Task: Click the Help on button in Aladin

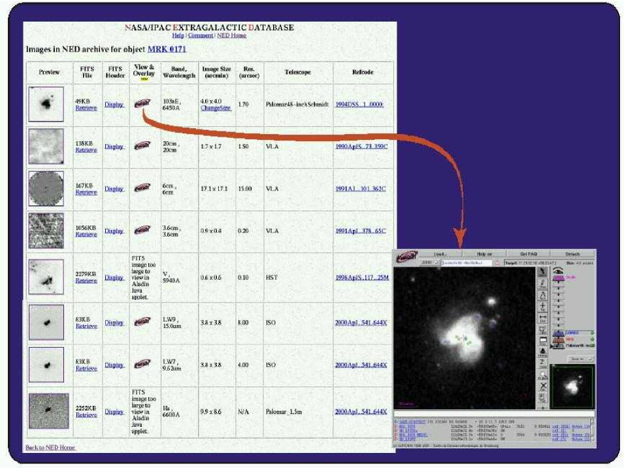Action: click(484, 254)
